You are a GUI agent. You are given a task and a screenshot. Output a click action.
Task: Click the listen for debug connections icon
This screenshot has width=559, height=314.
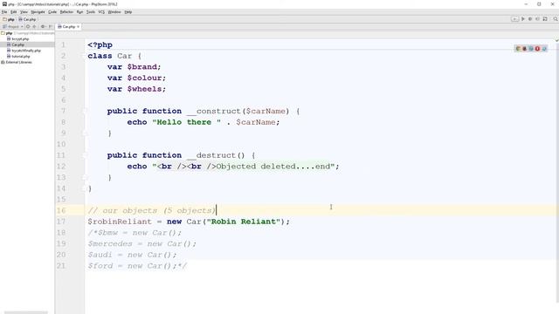click(x=537, y=19)
